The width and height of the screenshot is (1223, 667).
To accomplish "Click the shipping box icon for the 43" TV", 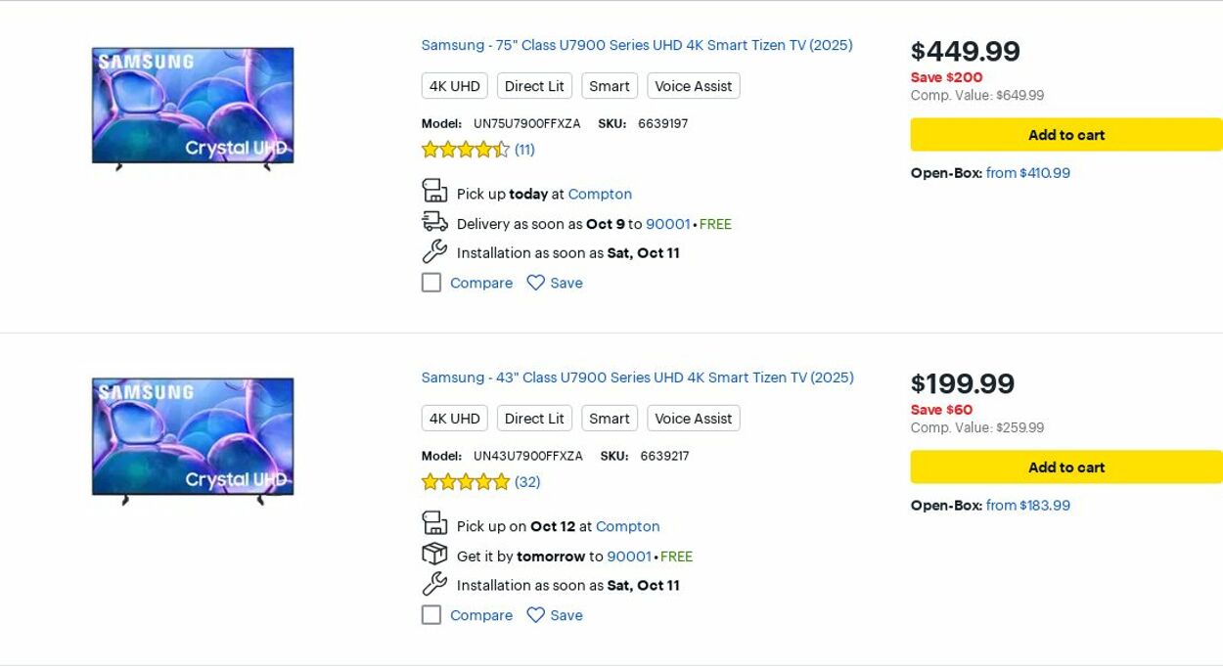I will [x=434, y=555].
